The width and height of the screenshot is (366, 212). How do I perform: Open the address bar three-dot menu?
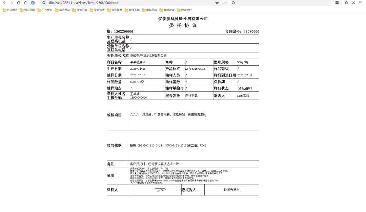(224, 3)
